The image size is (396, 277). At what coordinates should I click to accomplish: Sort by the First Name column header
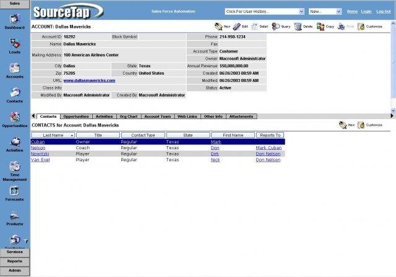click(233, 135)
